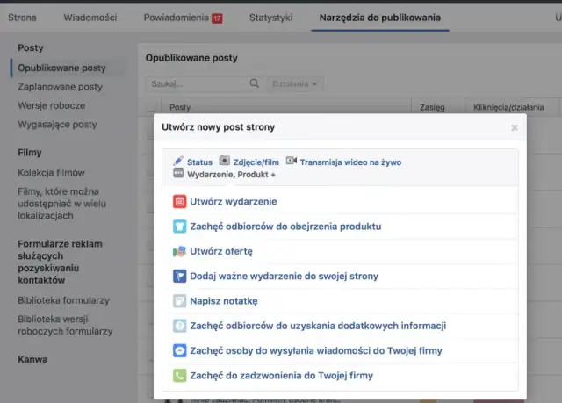Open the Powiadomienia tab
The width and height of the screenshot is (562, 403).
click(x=177, y=18)
